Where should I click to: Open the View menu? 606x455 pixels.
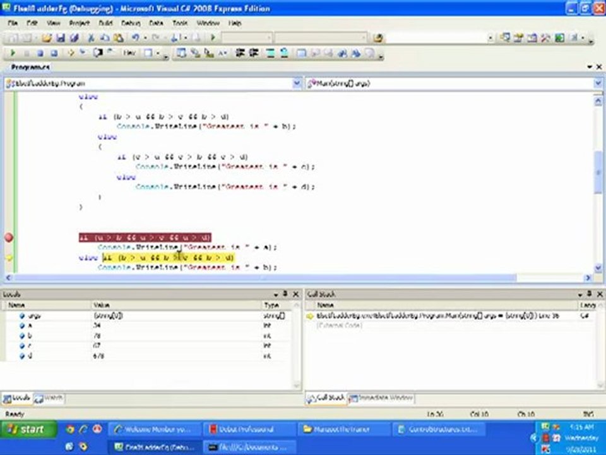pyautogui.click(x=53, y=23)
